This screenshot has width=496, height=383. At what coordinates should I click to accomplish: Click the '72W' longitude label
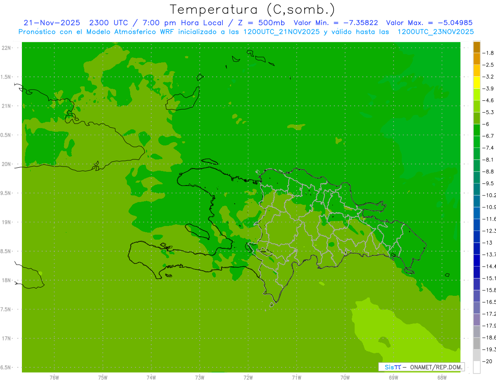click(x=248, y=378)
